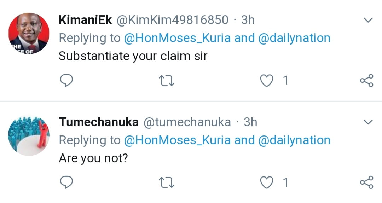This screenshot has width=382, height=203.
Task: Retweet KimaniEk's tweet
Action: tap(166, 81)
